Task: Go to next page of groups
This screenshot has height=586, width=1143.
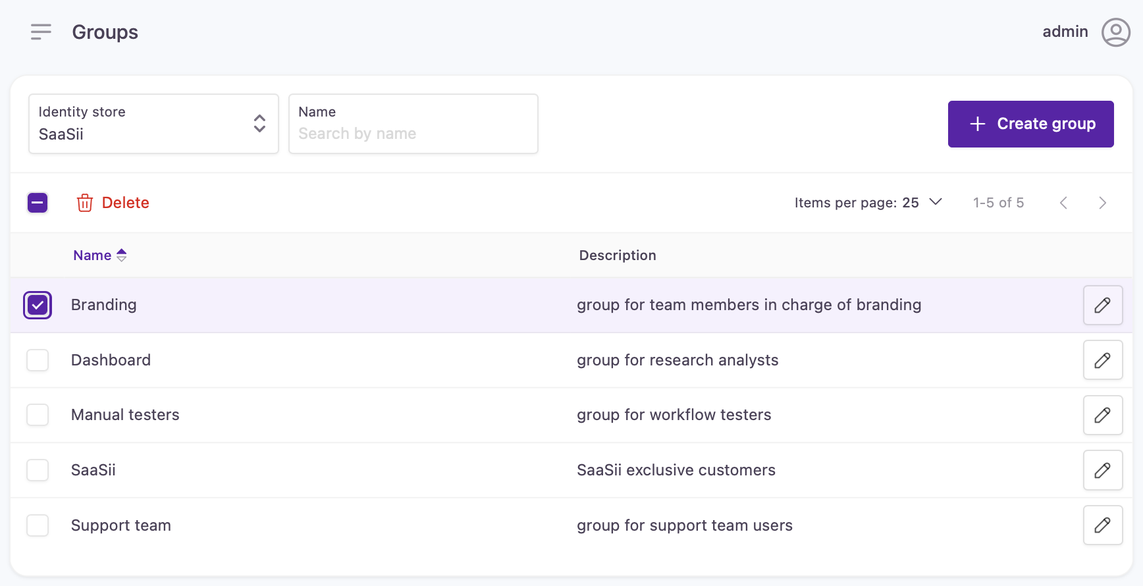Action: (1102, 203)
